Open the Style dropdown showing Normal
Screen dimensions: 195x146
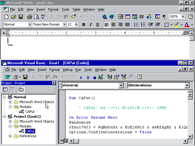click(x=30, y=25)
